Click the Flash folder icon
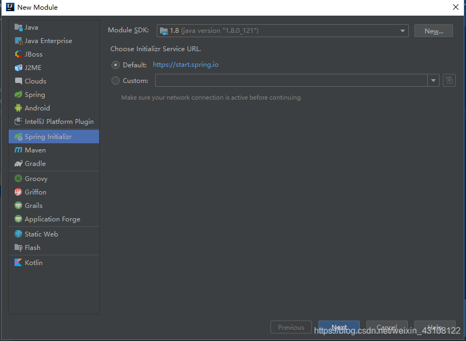Image resolution: width=466 pixels, height=341 pixels. point(18,248)
